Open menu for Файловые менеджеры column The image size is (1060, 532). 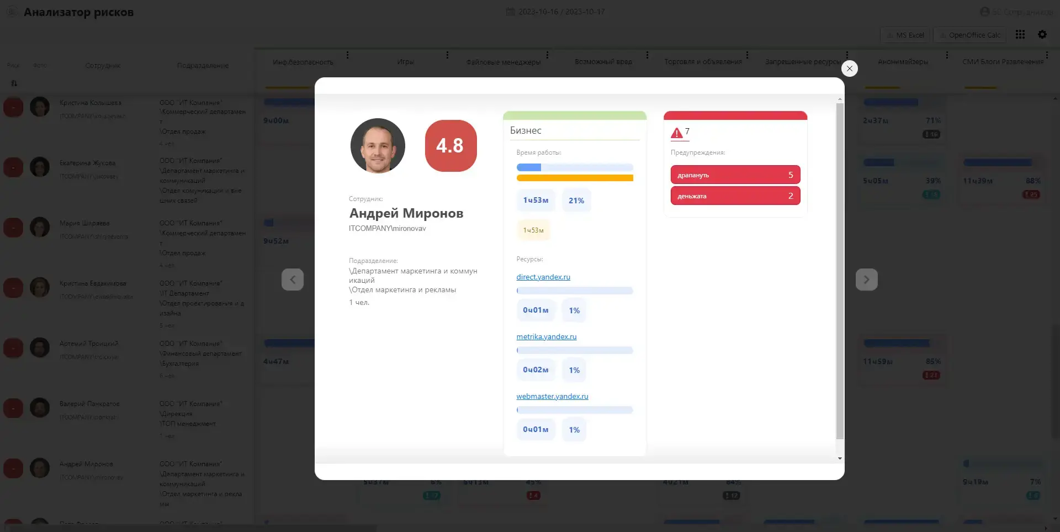tap(547, 55)
